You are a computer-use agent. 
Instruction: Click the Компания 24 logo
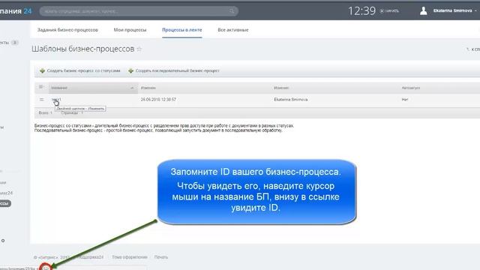pos(16,11)
